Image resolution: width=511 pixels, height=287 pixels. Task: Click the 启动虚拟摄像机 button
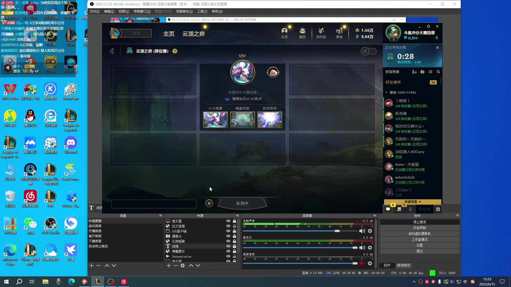tap(420, 234)
